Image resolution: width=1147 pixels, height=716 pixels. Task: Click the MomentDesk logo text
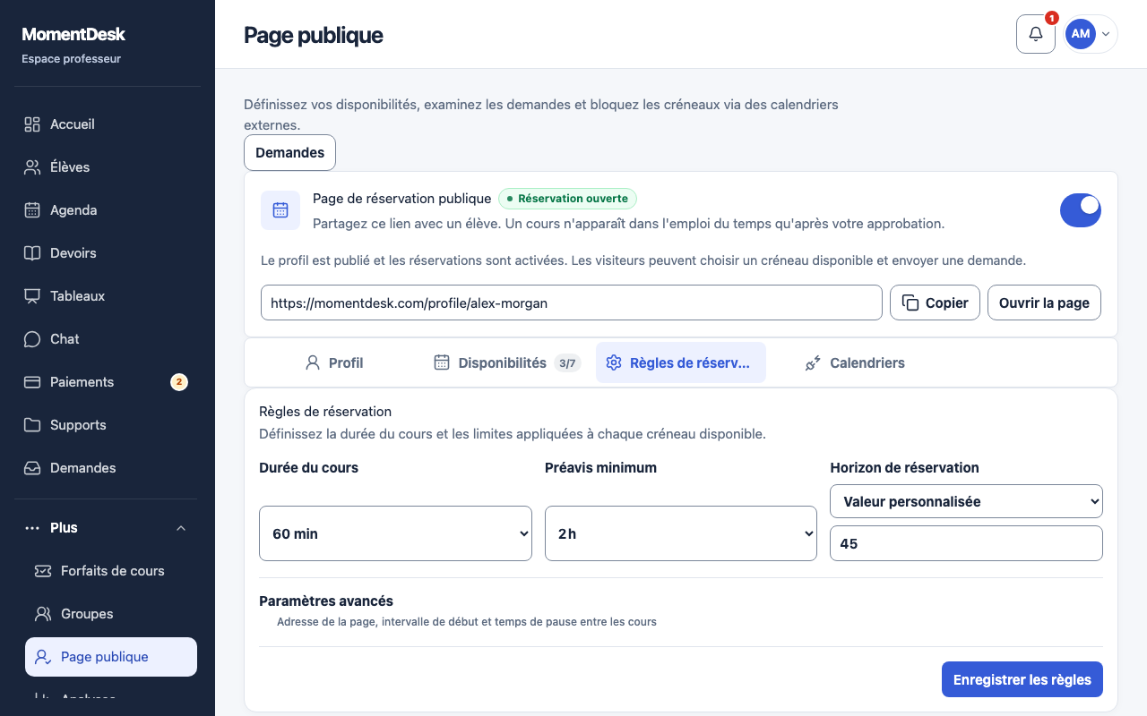tap(73, 34)
